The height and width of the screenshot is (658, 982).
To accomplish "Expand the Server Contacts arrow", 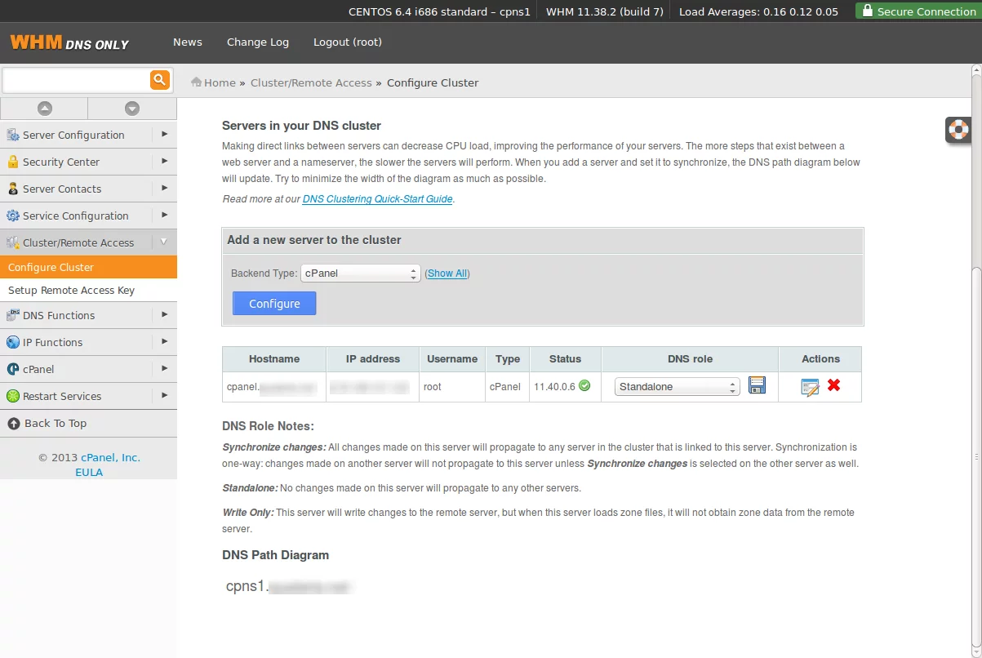I will 164,188.
